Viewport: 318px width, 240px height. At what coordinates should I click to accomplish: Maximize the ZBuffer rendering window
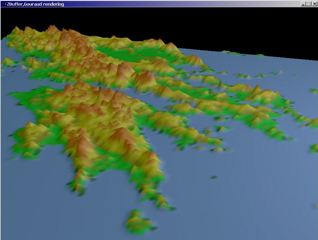308,4
